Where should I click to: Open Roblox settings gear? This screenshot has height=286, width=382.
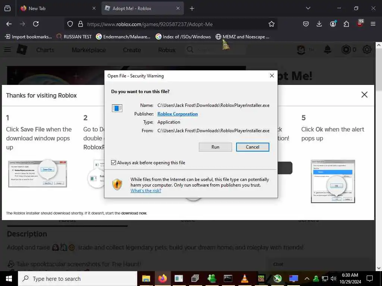pyautogui.click(x=367, y=50)
